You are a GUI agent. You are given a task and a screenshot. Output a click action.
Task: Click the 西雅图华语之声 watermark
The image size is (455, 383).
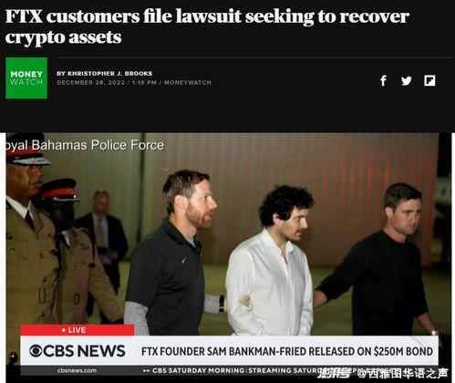(403, 373)
